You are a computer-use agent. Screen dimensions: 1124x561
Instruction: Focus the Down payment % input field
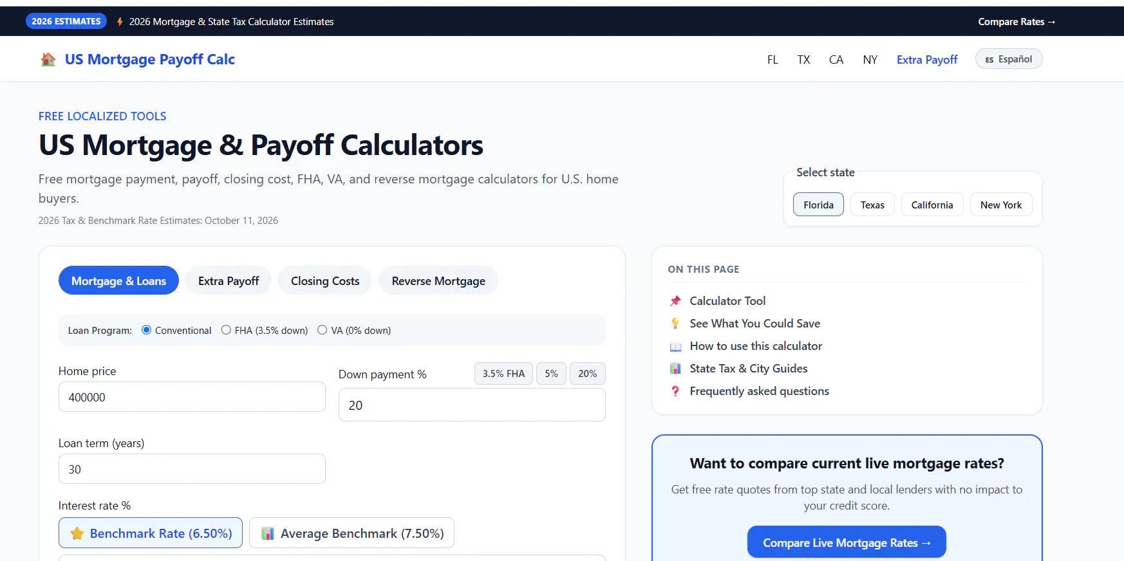pos(472,405)
